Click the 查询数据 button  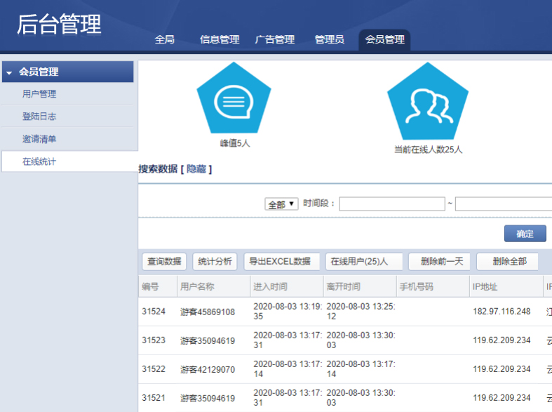tap(165, 262)
